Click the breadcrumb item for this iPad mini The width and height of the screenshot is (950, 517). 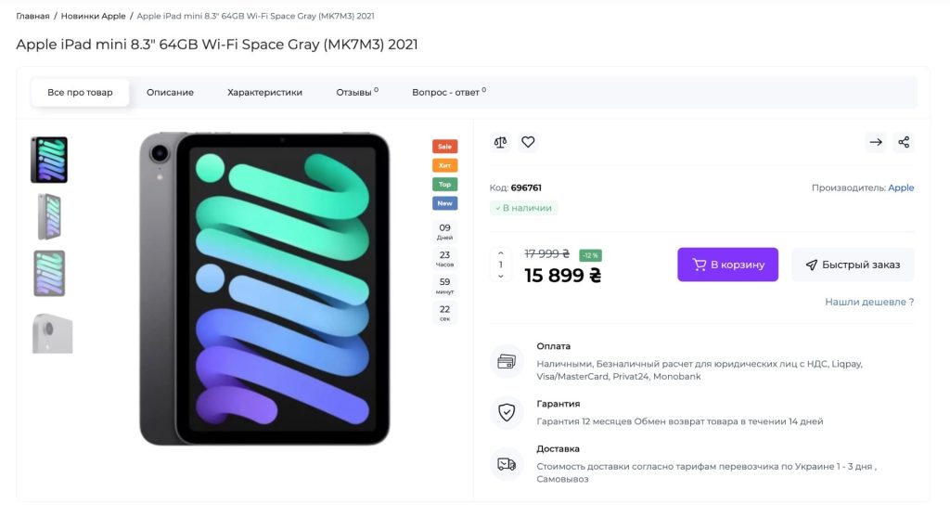(256, 17)
